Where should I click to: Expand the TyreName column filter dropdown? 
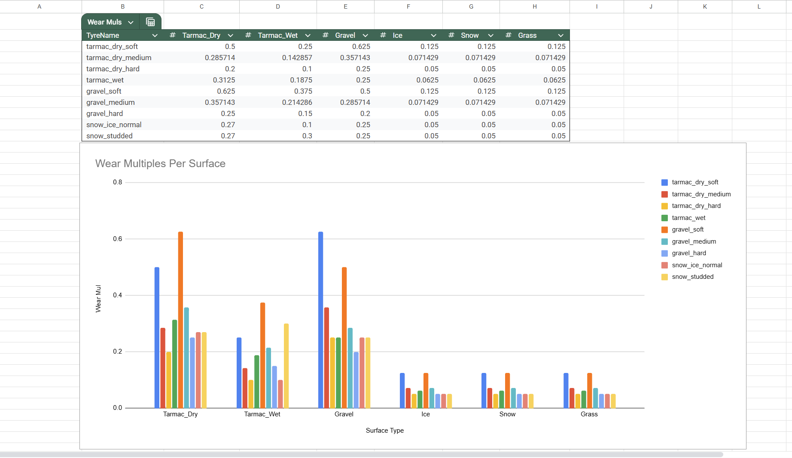[x=155, y=36]
